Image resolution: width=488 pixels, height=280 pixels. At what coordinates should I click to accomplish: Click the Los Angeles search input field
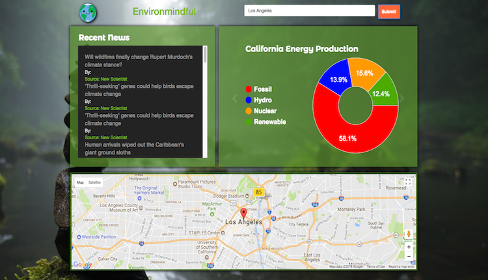(309, 11)
